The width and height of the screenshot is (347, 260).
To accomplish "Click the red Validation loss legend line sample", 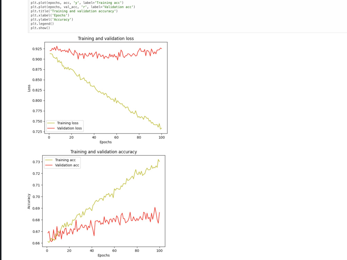I will pos(51,128).
